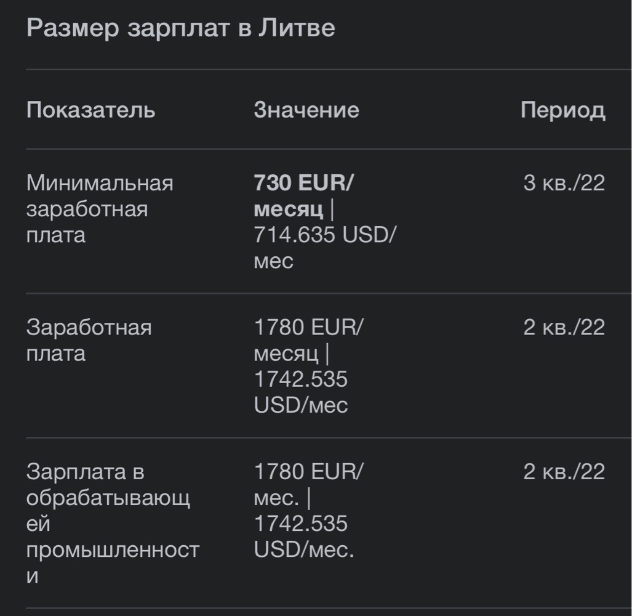
Task: Click the bold 730 EUR/месяц value
Action: 303,196
